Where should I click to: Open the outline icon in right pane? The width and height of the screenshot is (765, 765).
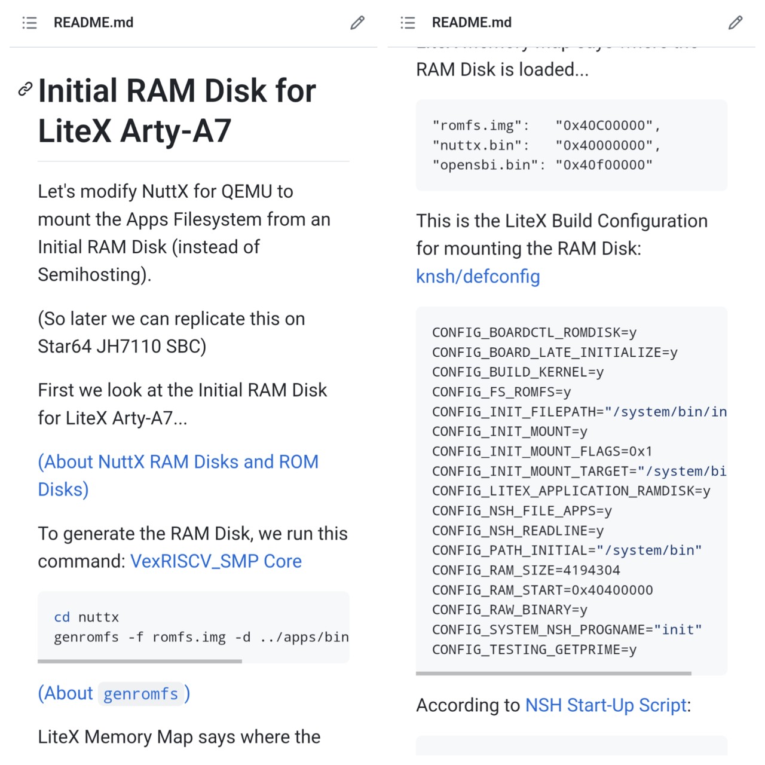click(x=408, y=23)
